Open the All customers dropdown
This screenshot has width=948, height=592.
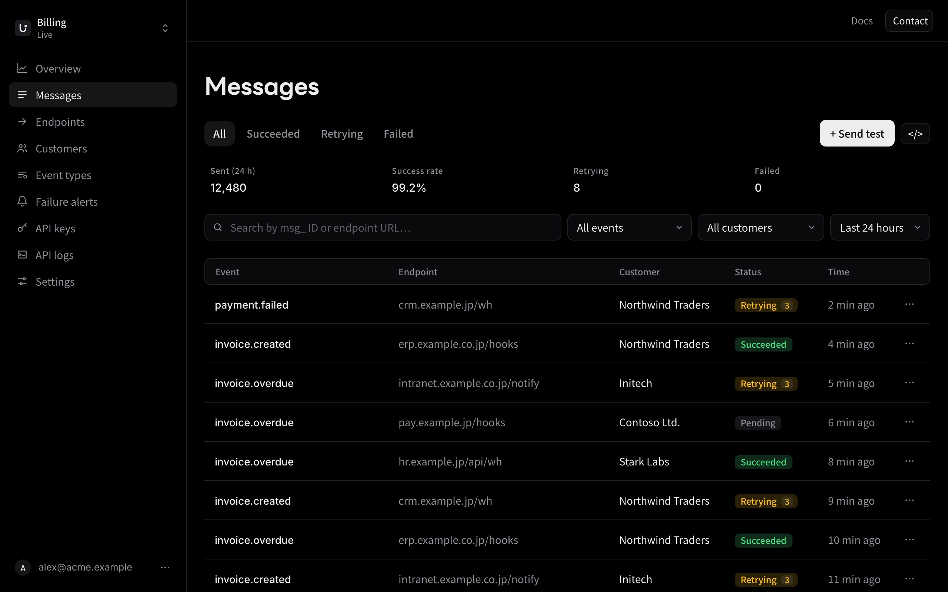click(760, 228)
